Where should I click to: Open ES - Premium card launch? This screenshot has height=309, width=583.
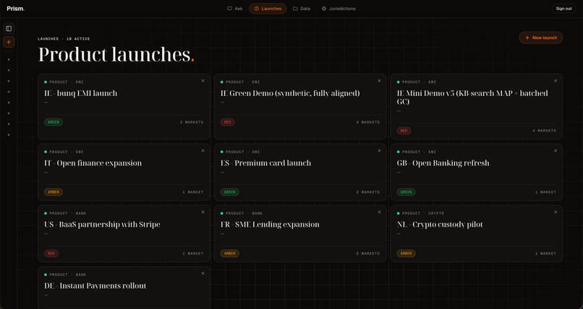pos(266,163)
